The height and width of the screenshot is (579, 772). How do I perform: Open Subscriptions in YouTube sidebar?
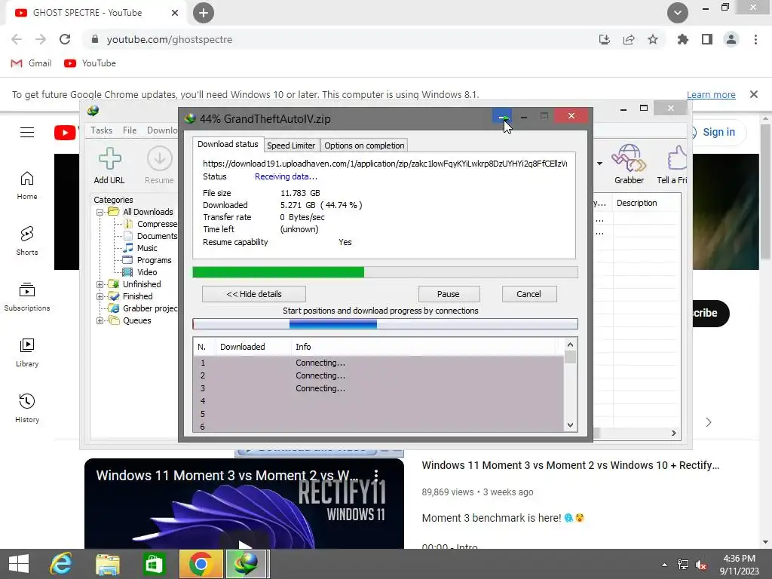(x=27, y=297)
